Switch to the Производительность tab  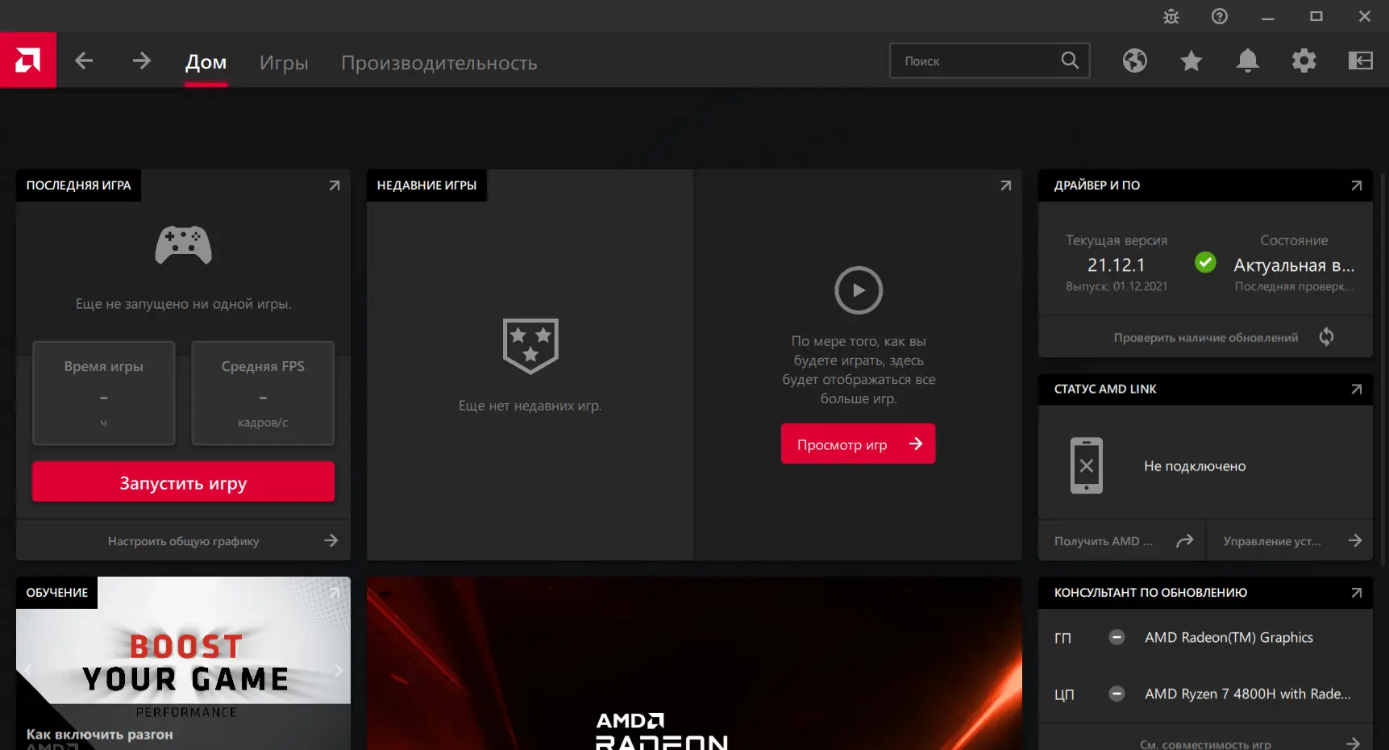[439, 63]
